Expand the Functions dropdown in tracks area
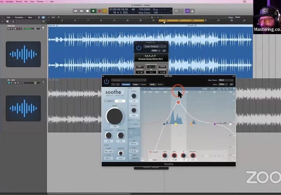 coord(20,17)
